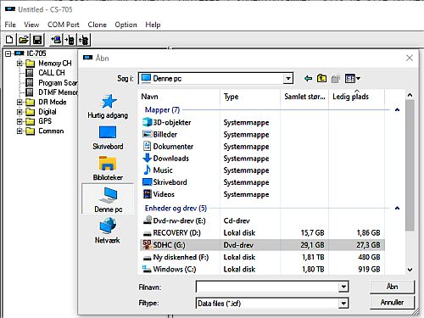Click the file list scroll down arrow
This screenshot has height=318, width=424.
click(x=410, y=270)
